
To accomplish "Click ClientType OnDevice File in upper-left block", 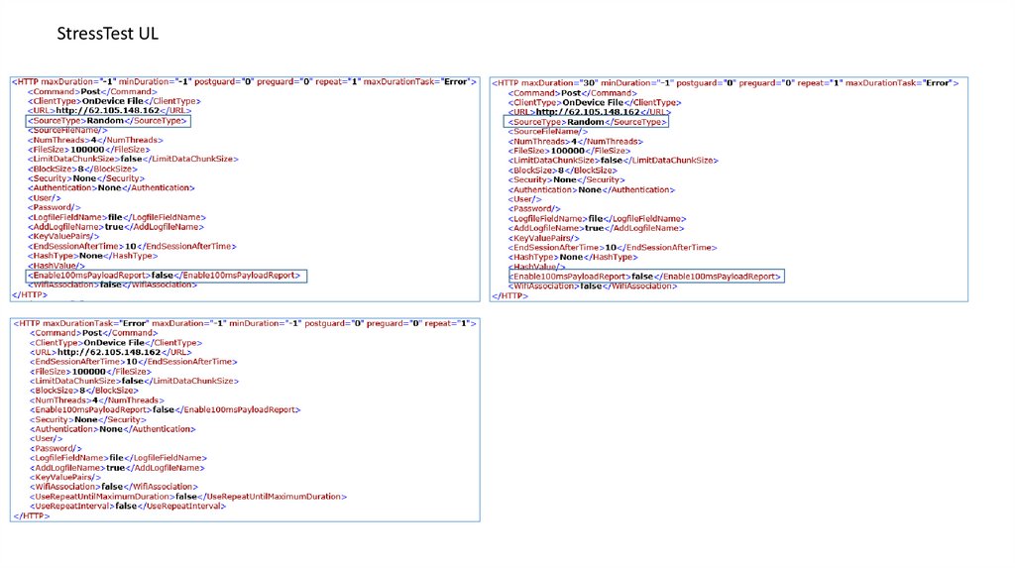I will (x=114, y=102).
